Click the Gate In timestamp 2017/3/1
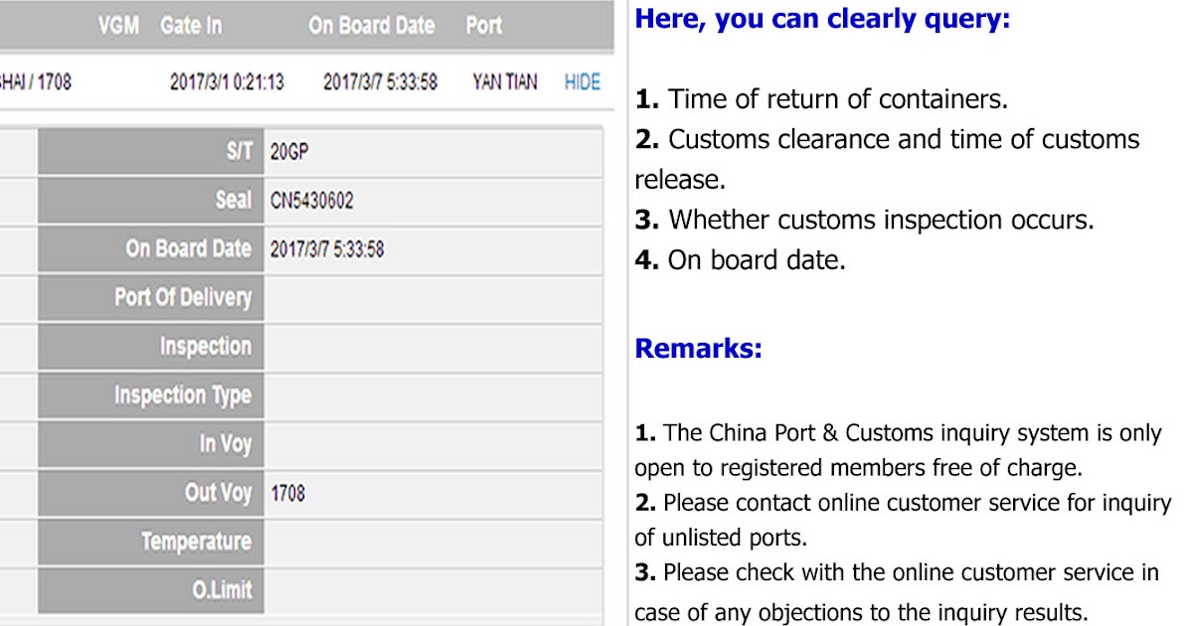The image size is (1193, 626). click(x=227, y=82)
